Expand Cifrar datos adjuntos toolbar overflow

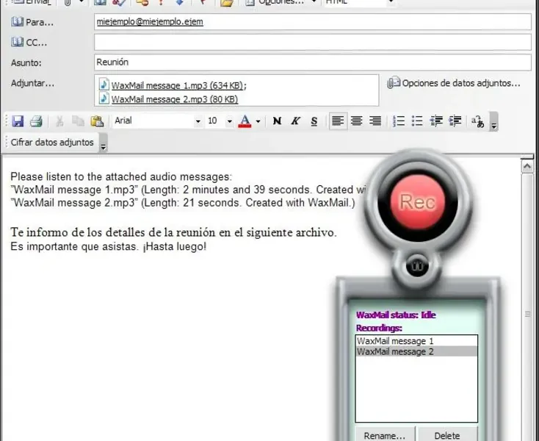click(x=103, y=143)
